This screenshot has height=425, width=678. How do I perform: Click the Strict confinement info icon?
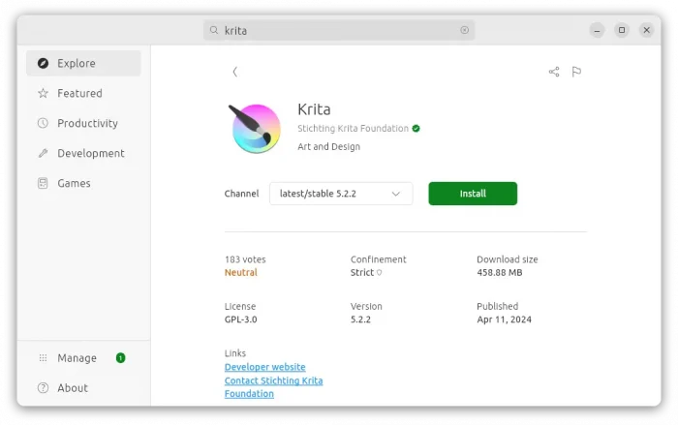click(x=379, y=273)
